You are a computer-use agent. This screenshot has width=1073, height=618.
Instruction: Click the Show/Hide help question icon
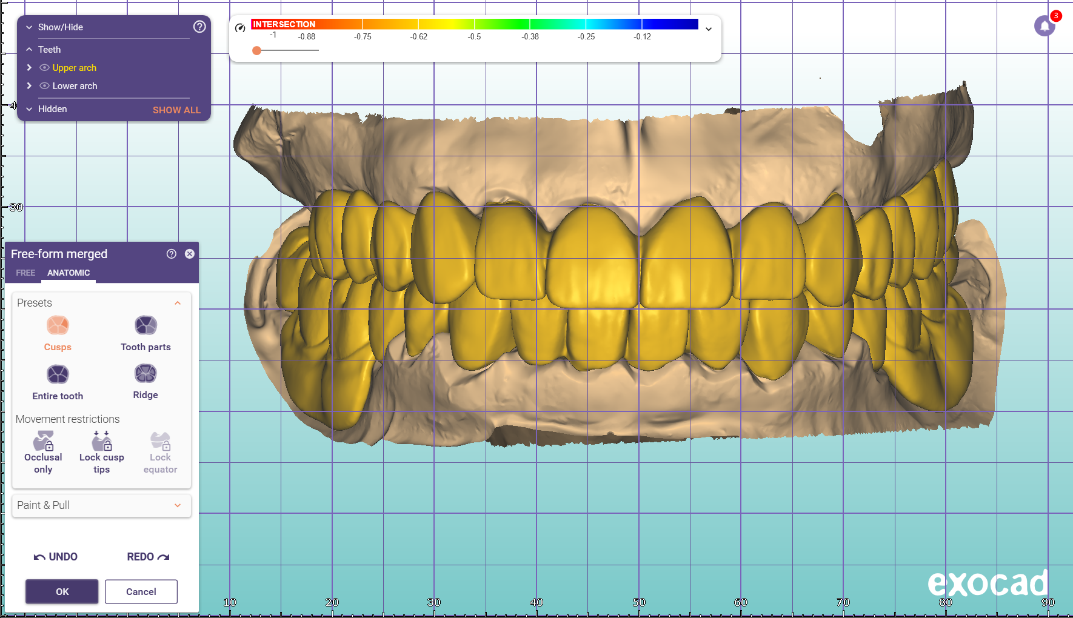point(199,27)
